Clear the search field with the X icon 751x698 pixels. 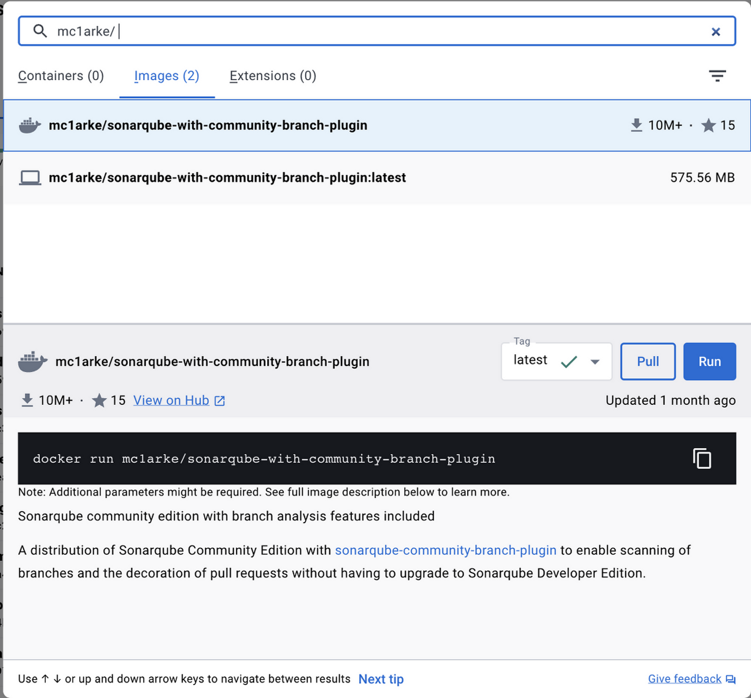tap(716, 32)
